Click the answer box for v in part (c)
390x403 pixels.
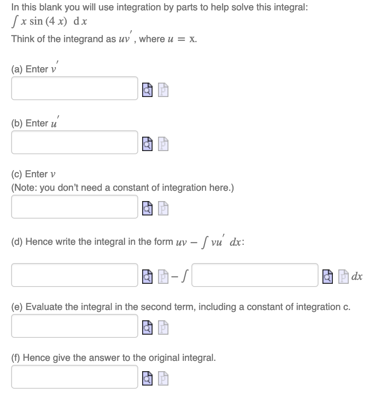point(75,207)
